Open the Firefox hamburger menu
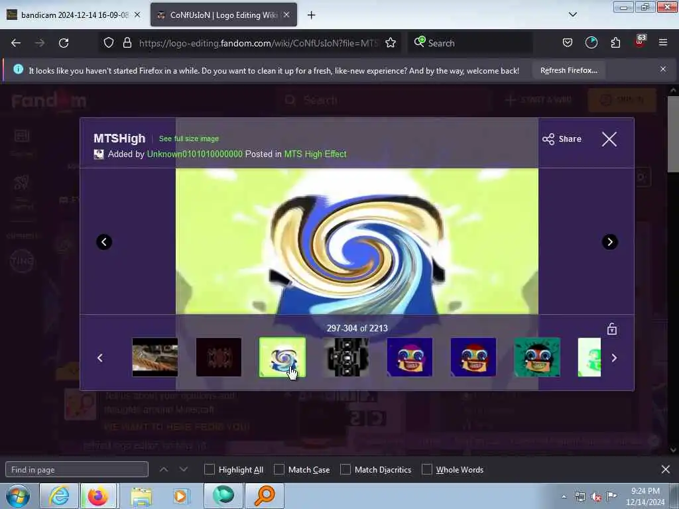 coord(663,42)
